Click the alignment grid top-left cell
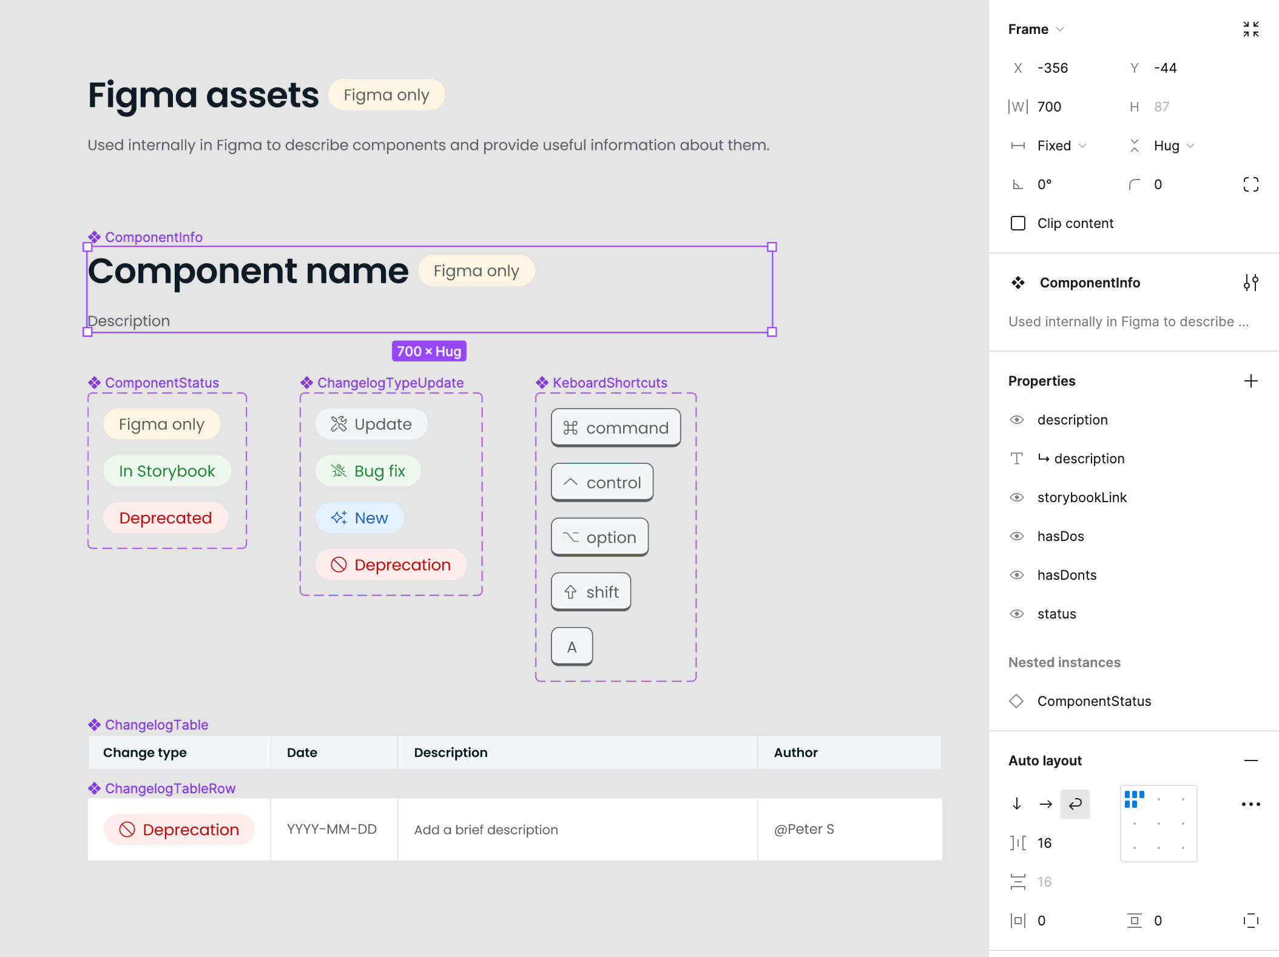The image size is (1279, 957). [x=1134, y=799]
